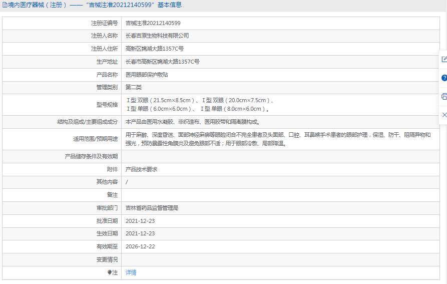
Task: Click the document icon beside page title
Action: (x=5, y=5)
